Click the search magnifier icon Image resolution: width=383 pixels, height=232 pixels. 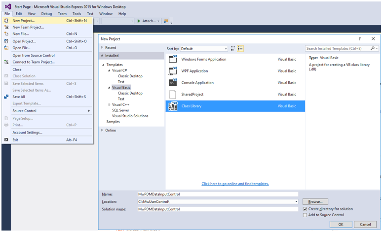click(x=373, y=48)
